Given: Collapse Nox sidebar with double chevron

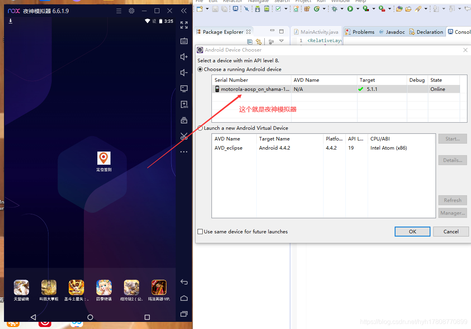Looking at the screenshot, I should (x=184, y=11).
